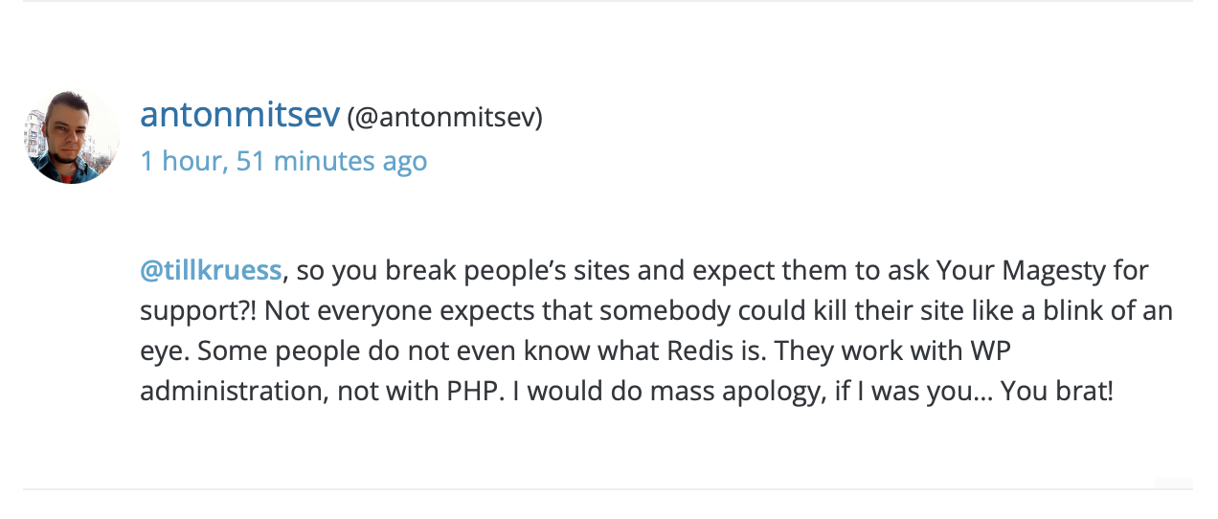The width and height of the screenshot is (1218, 519).
Task: Open the antonmitsev username profile link
Action: [x=239, y=115]
